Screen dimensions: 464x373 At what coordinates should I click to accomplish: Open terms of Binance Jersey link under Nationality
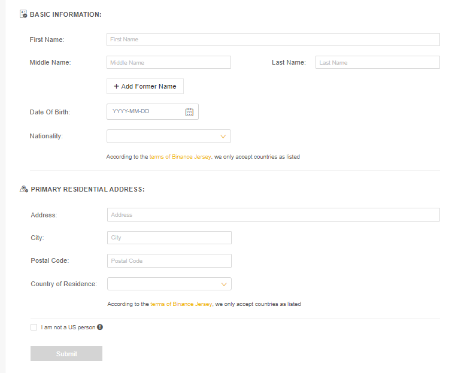[x=180, y=157]
